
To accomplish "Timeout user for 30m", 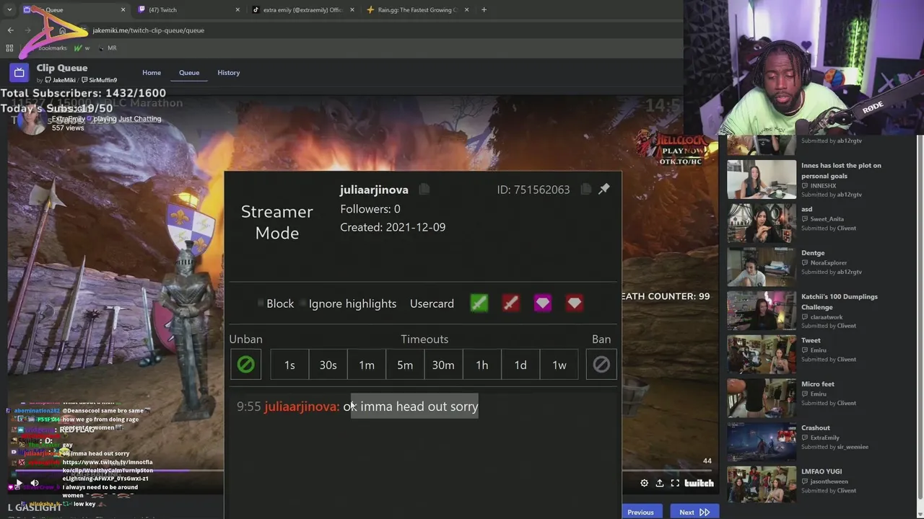I will [x=443, y=365].
